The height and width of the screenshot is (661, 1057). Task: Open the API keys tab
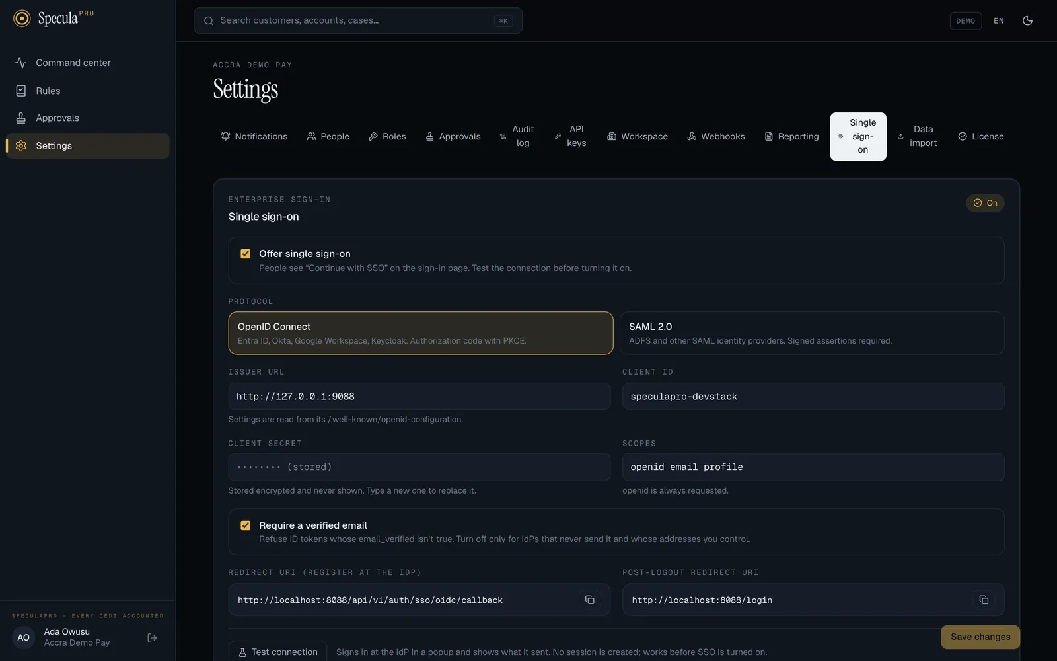(x=570, y=136)
